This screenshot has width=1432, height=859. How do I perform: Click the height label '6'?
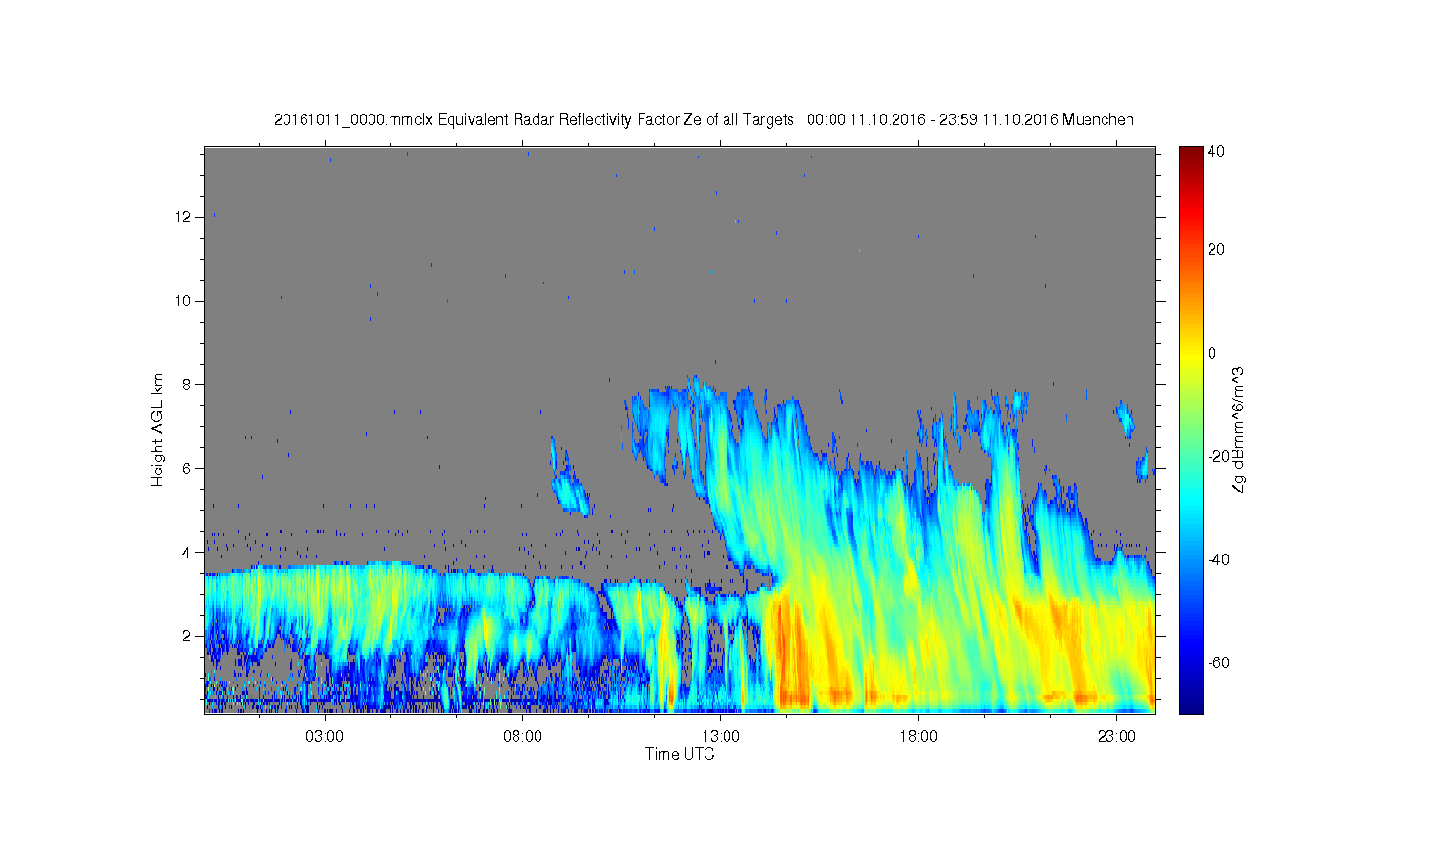pos(187,468)
